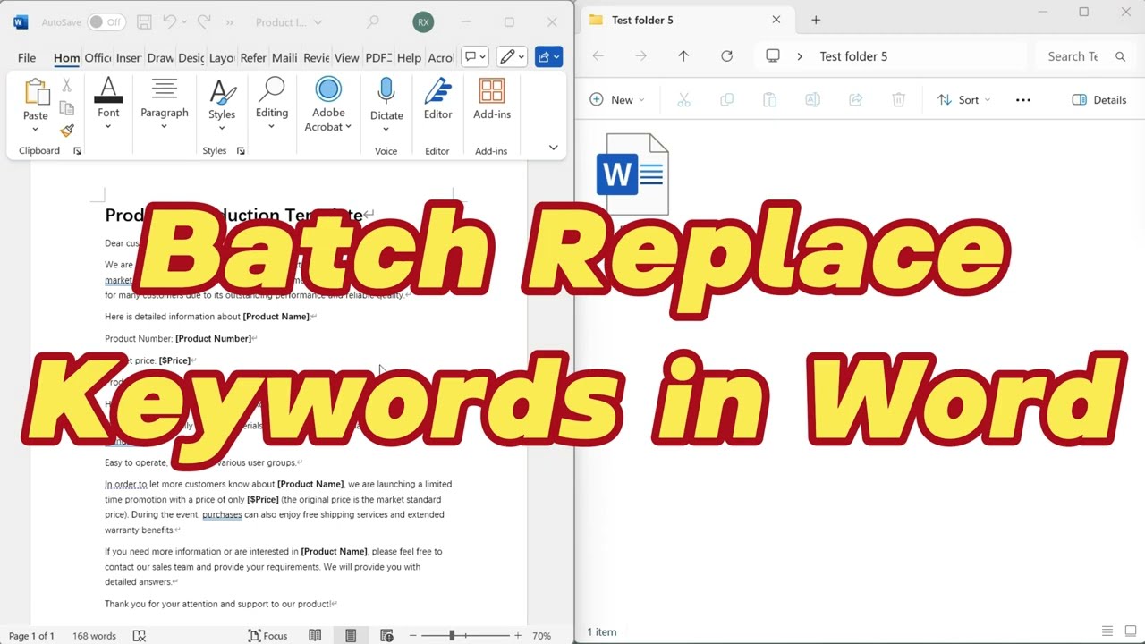Open the Paragraph group dropdown
The width and height of the screenshot is (1145, 644).
[165, 104]
